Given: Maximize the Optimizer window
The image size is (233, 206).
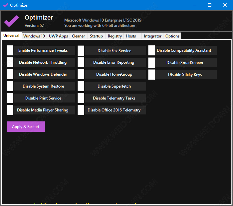Looking at the screenshot, I should 210,5.
